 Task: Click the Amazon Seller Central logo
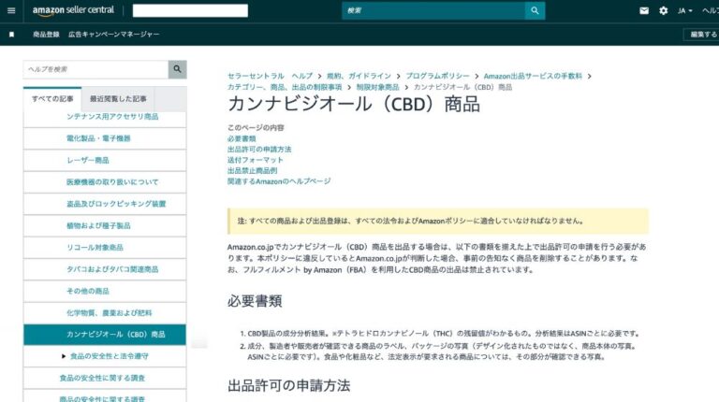coord(73,10)
